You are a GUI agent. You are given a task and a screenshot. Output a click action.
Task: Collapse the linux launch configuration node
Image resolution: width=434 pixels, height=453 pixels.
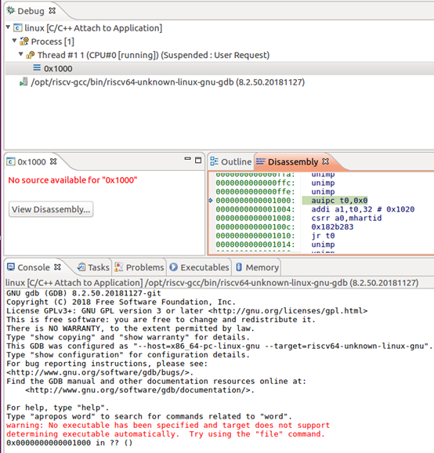(x=8, y=27)
